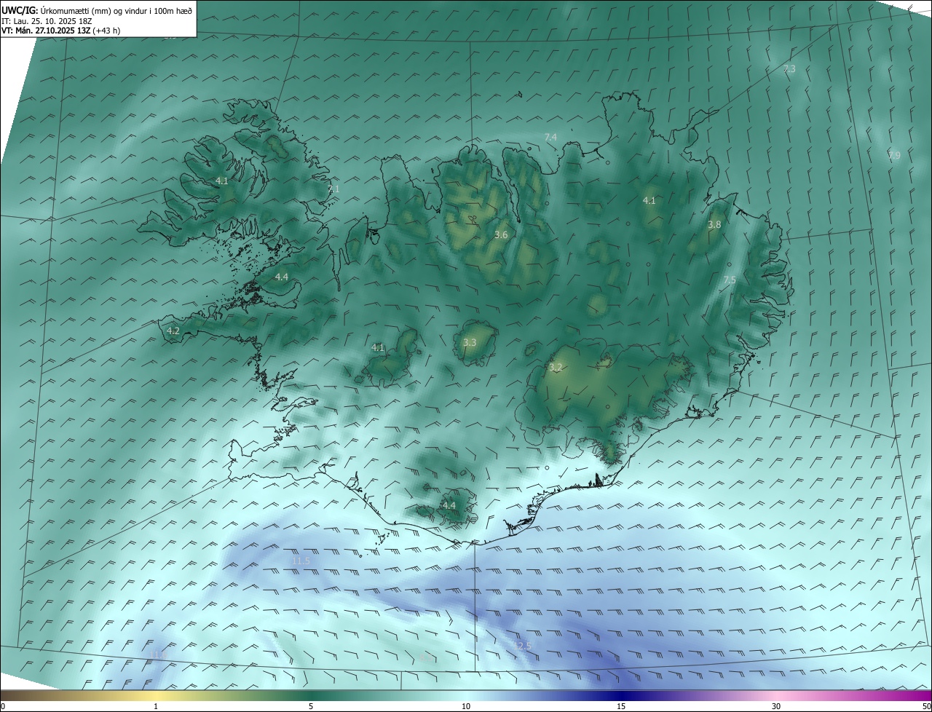Click the 3.2 value on Vatnajökull glacier

click(556, 368)
